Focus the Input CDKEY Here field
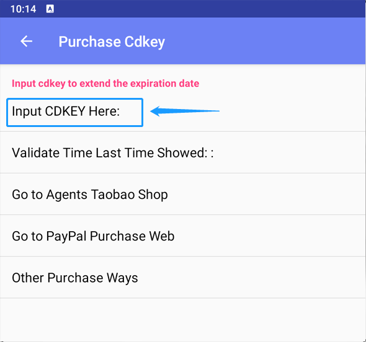Screen dimensions: 366x342 tap(74, 112)
